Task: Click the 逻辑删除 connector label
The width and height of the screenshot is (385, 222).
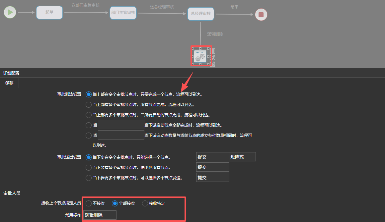Action: click(215, 34)
